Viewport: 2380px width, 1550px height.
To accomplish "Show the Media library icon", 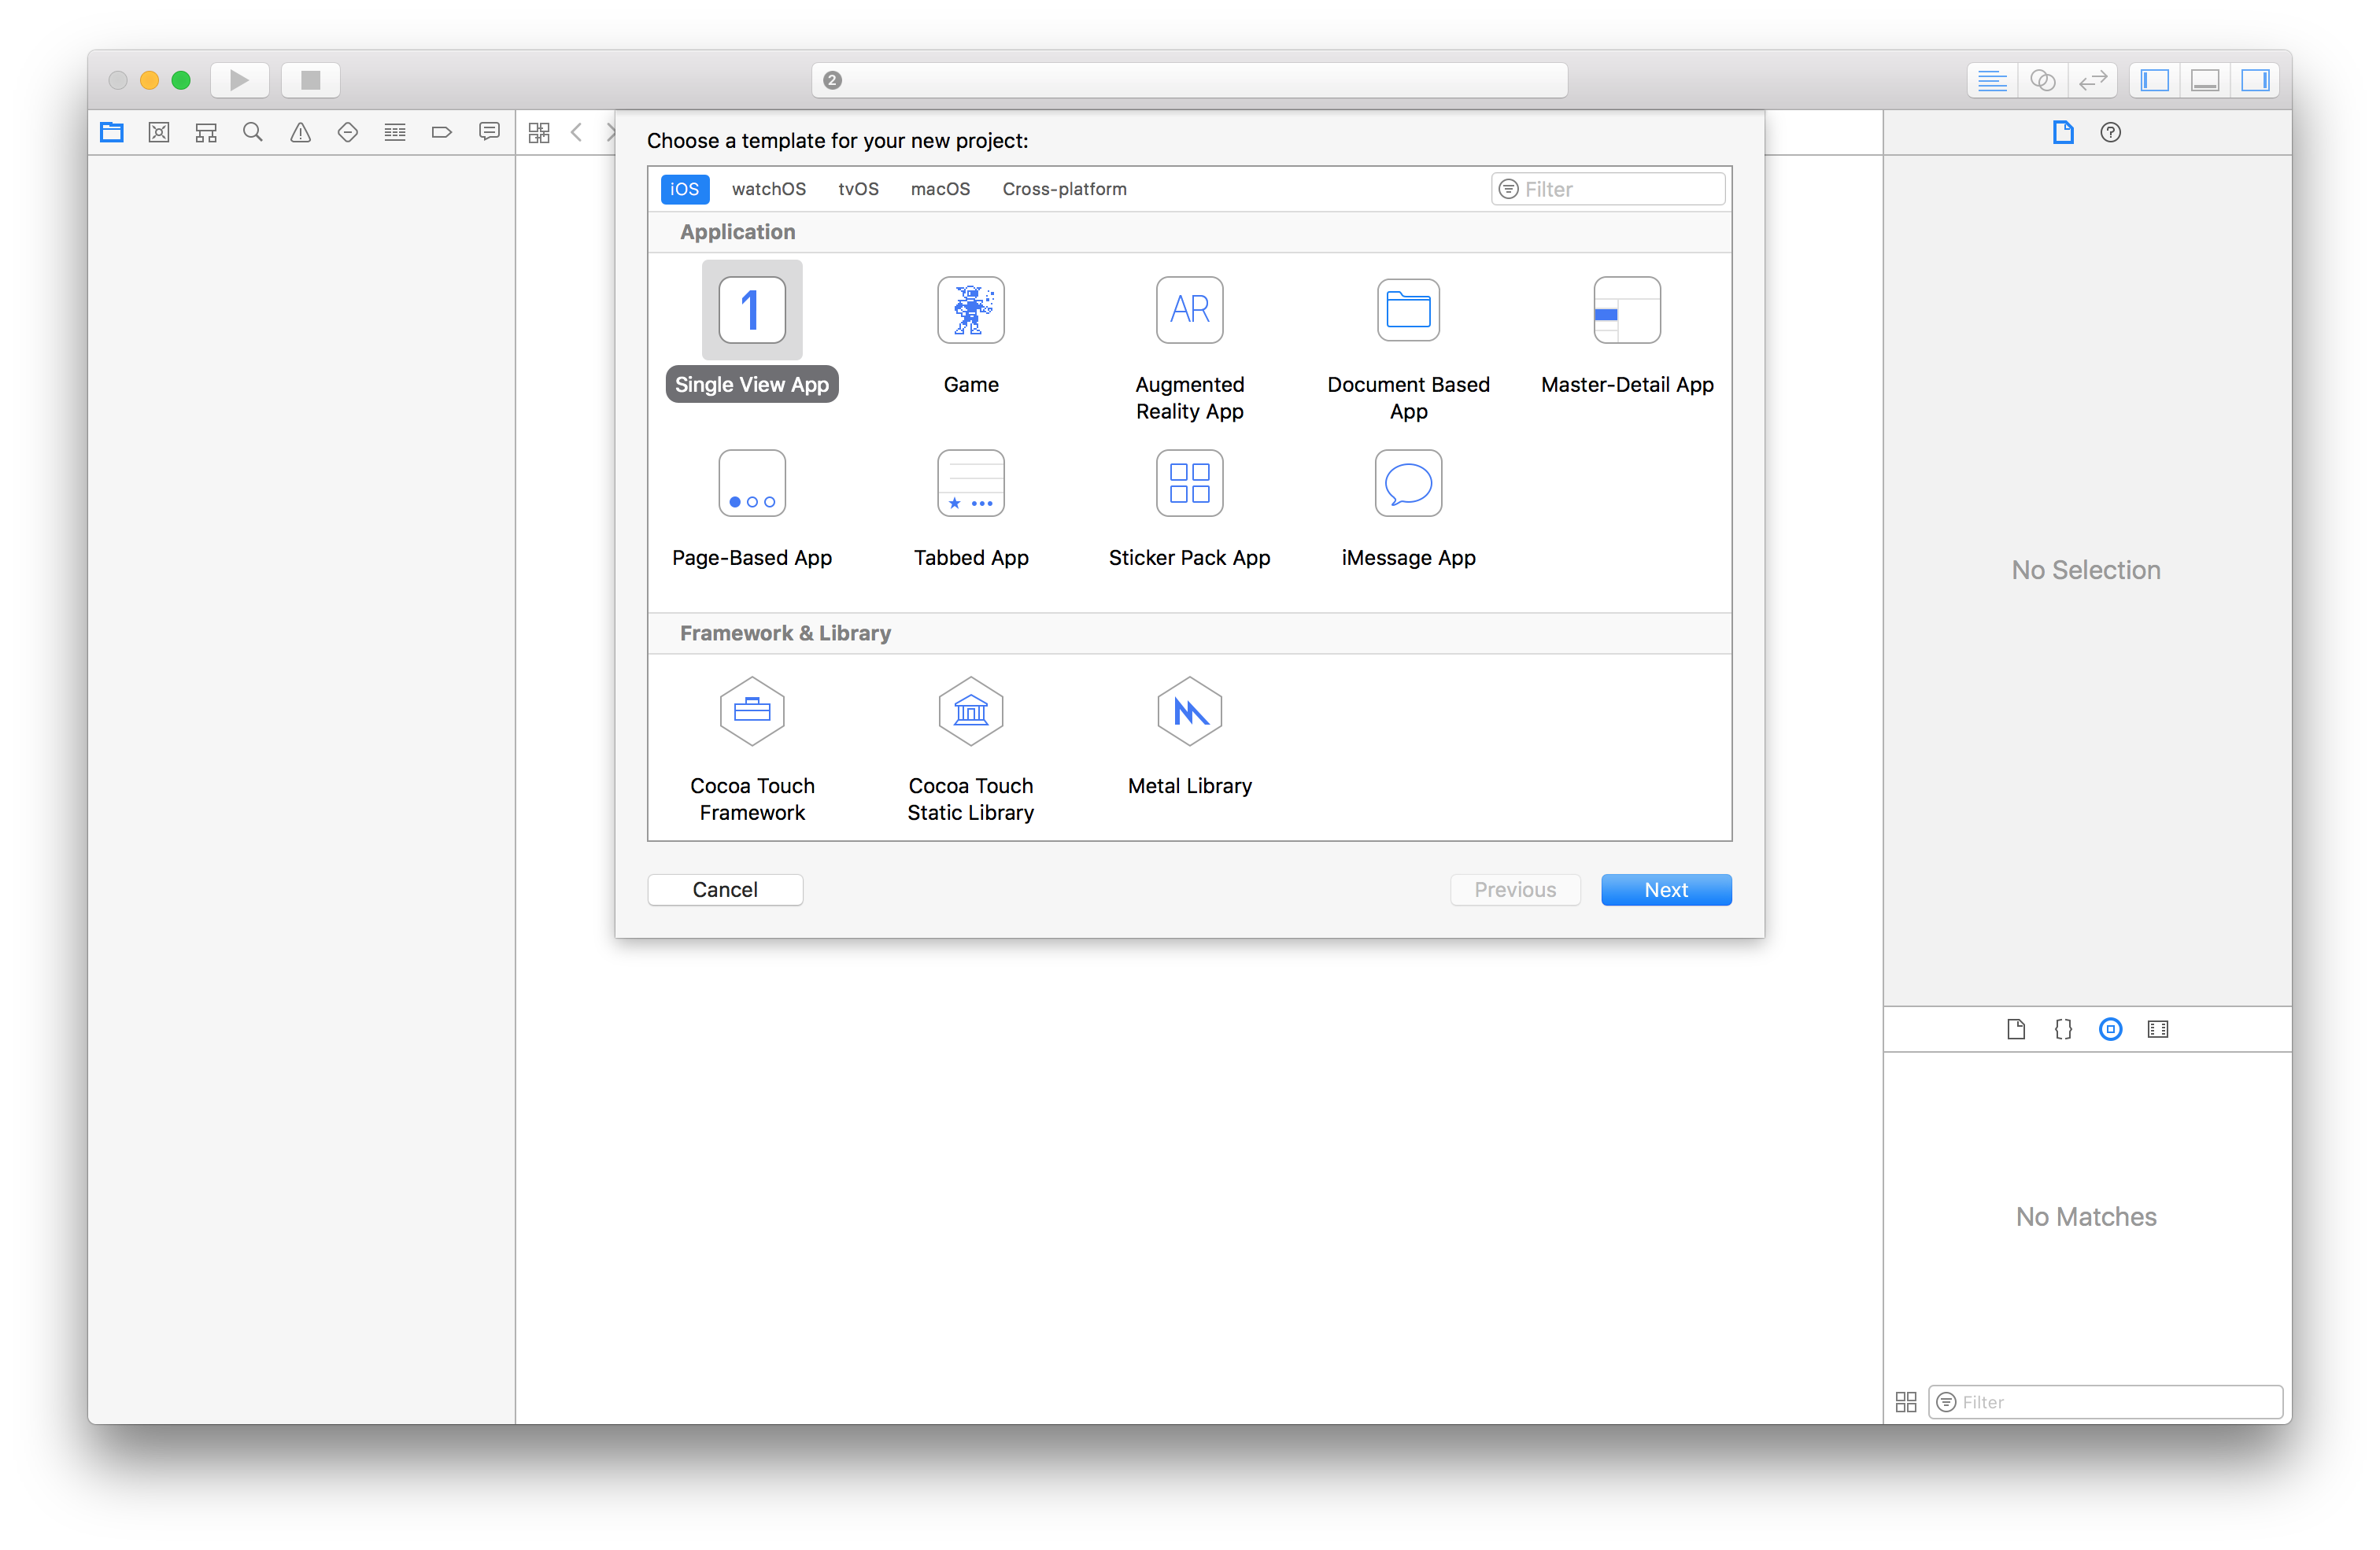I will click(2158, 1029).
